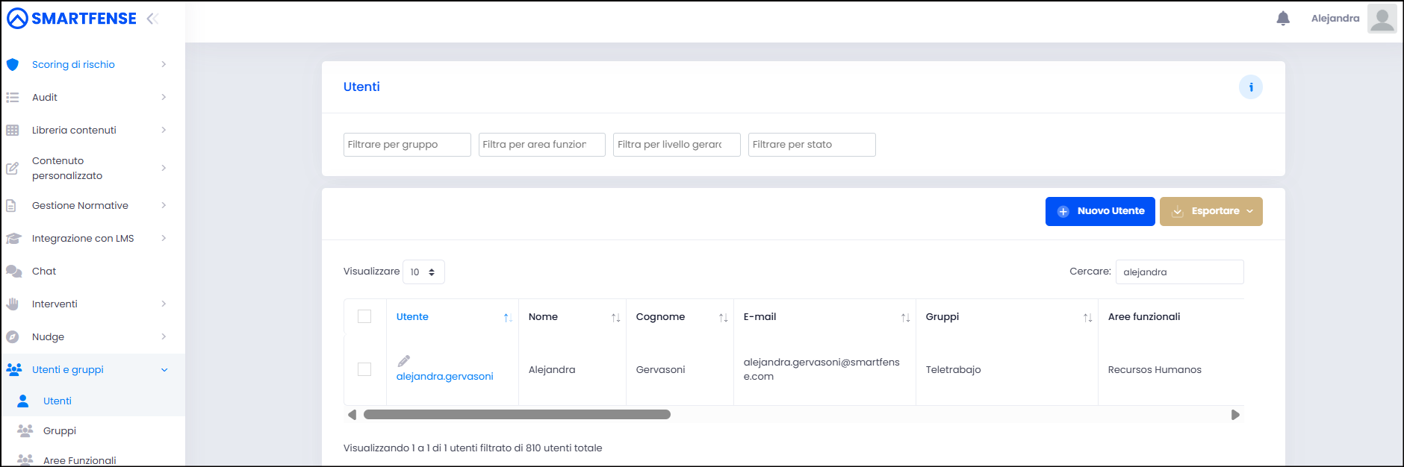Click the alejandra.gervasoni@smartfense.com email cell
Screen dimensions: 1404x467
click(x=821, y=369)
